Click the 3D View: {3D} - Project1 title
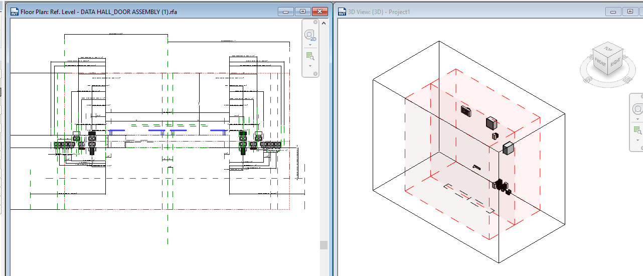643x276 pixels. (x=380, y=11)
